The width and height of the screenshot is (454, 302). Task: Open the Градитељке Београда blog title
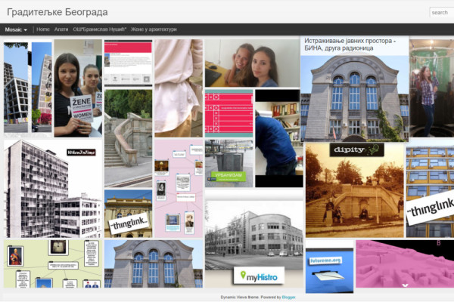click(58, 12)
